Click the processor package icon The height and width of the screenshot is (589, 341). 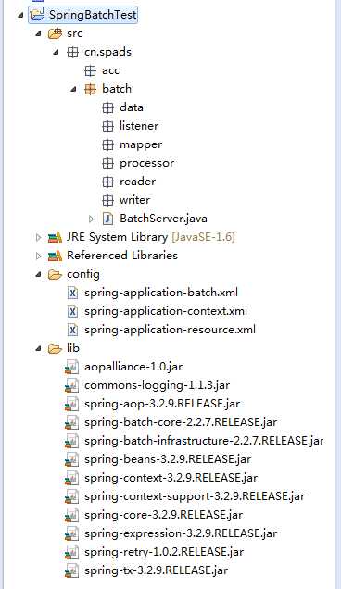click(107, 163)
